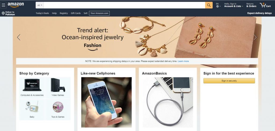Click inside the search text field

(124, 5)
